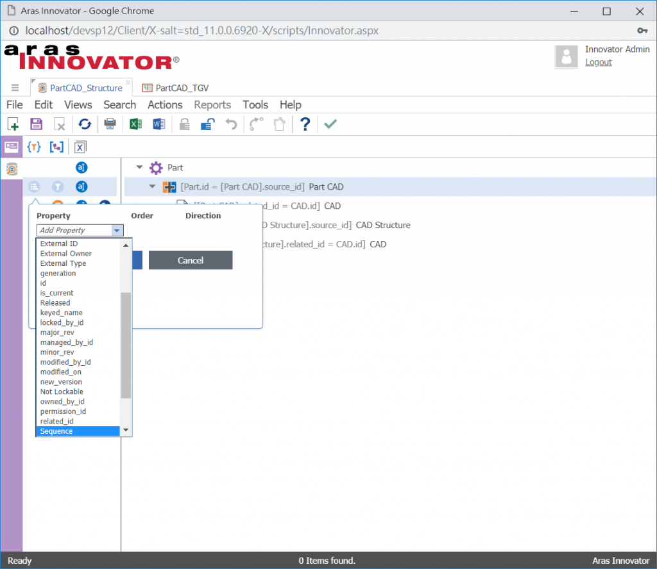Click the Delete item icon with X
Image resolution: width=657 pixels, height=569 pixels.
coord(60,124)
